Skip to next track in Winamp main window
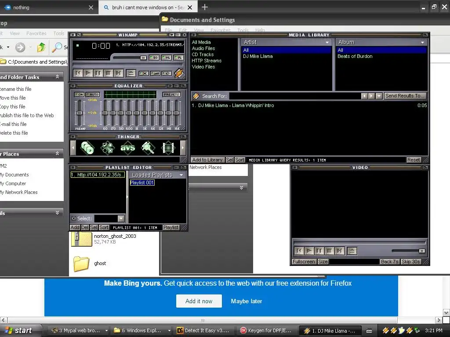Screen dimensions: 450x337 118,73
